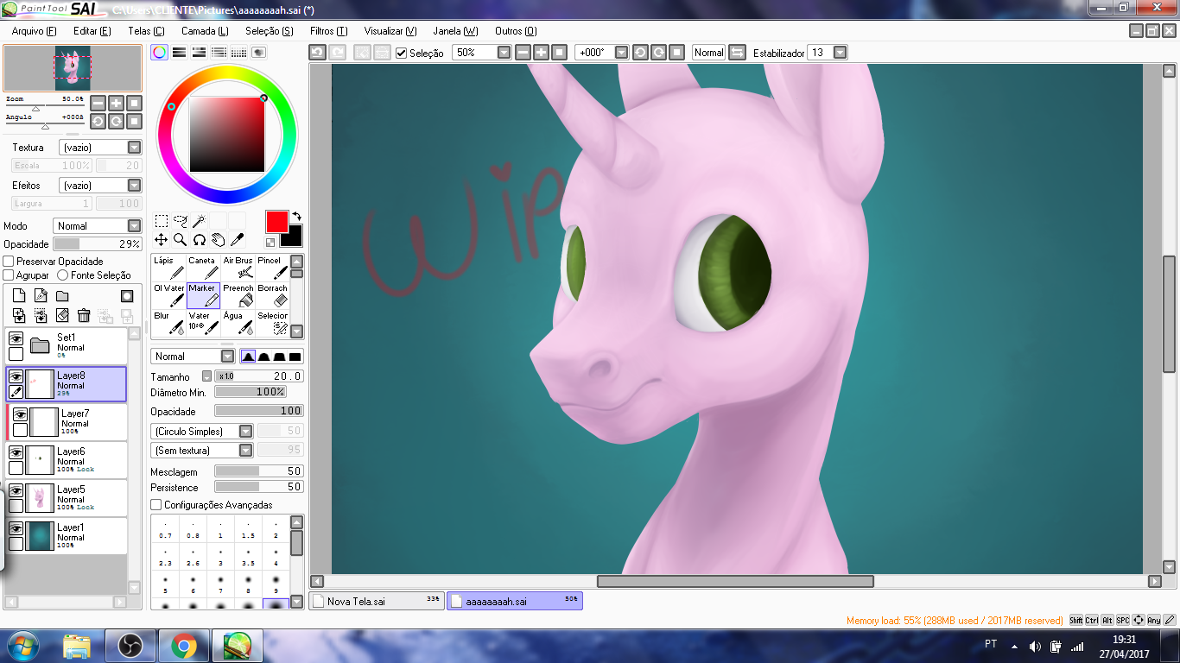This screenshot has width=1180, height=663.
Task: Enable the Agrupar checkbox
Action: pyautogui.click(x=9, y=275)
